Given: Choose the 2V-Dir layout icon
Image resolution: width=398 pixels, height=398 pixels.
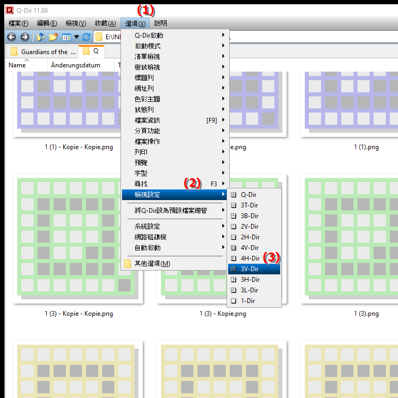Looking at the screenshot, I should [x=233, y=227].
